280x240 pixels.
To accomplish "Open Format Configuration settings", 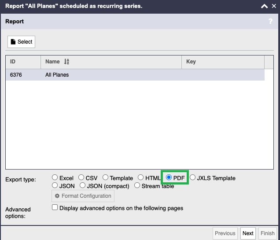I will pos(83,196).
